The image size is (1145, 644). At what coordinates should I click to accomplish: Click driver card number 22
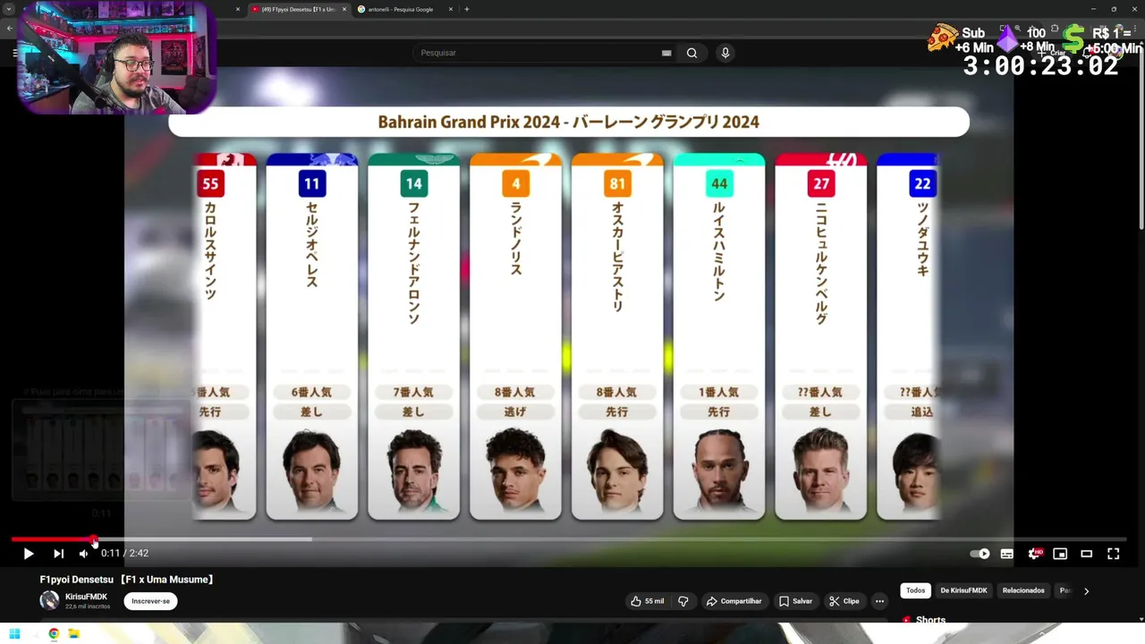(908, 336)
